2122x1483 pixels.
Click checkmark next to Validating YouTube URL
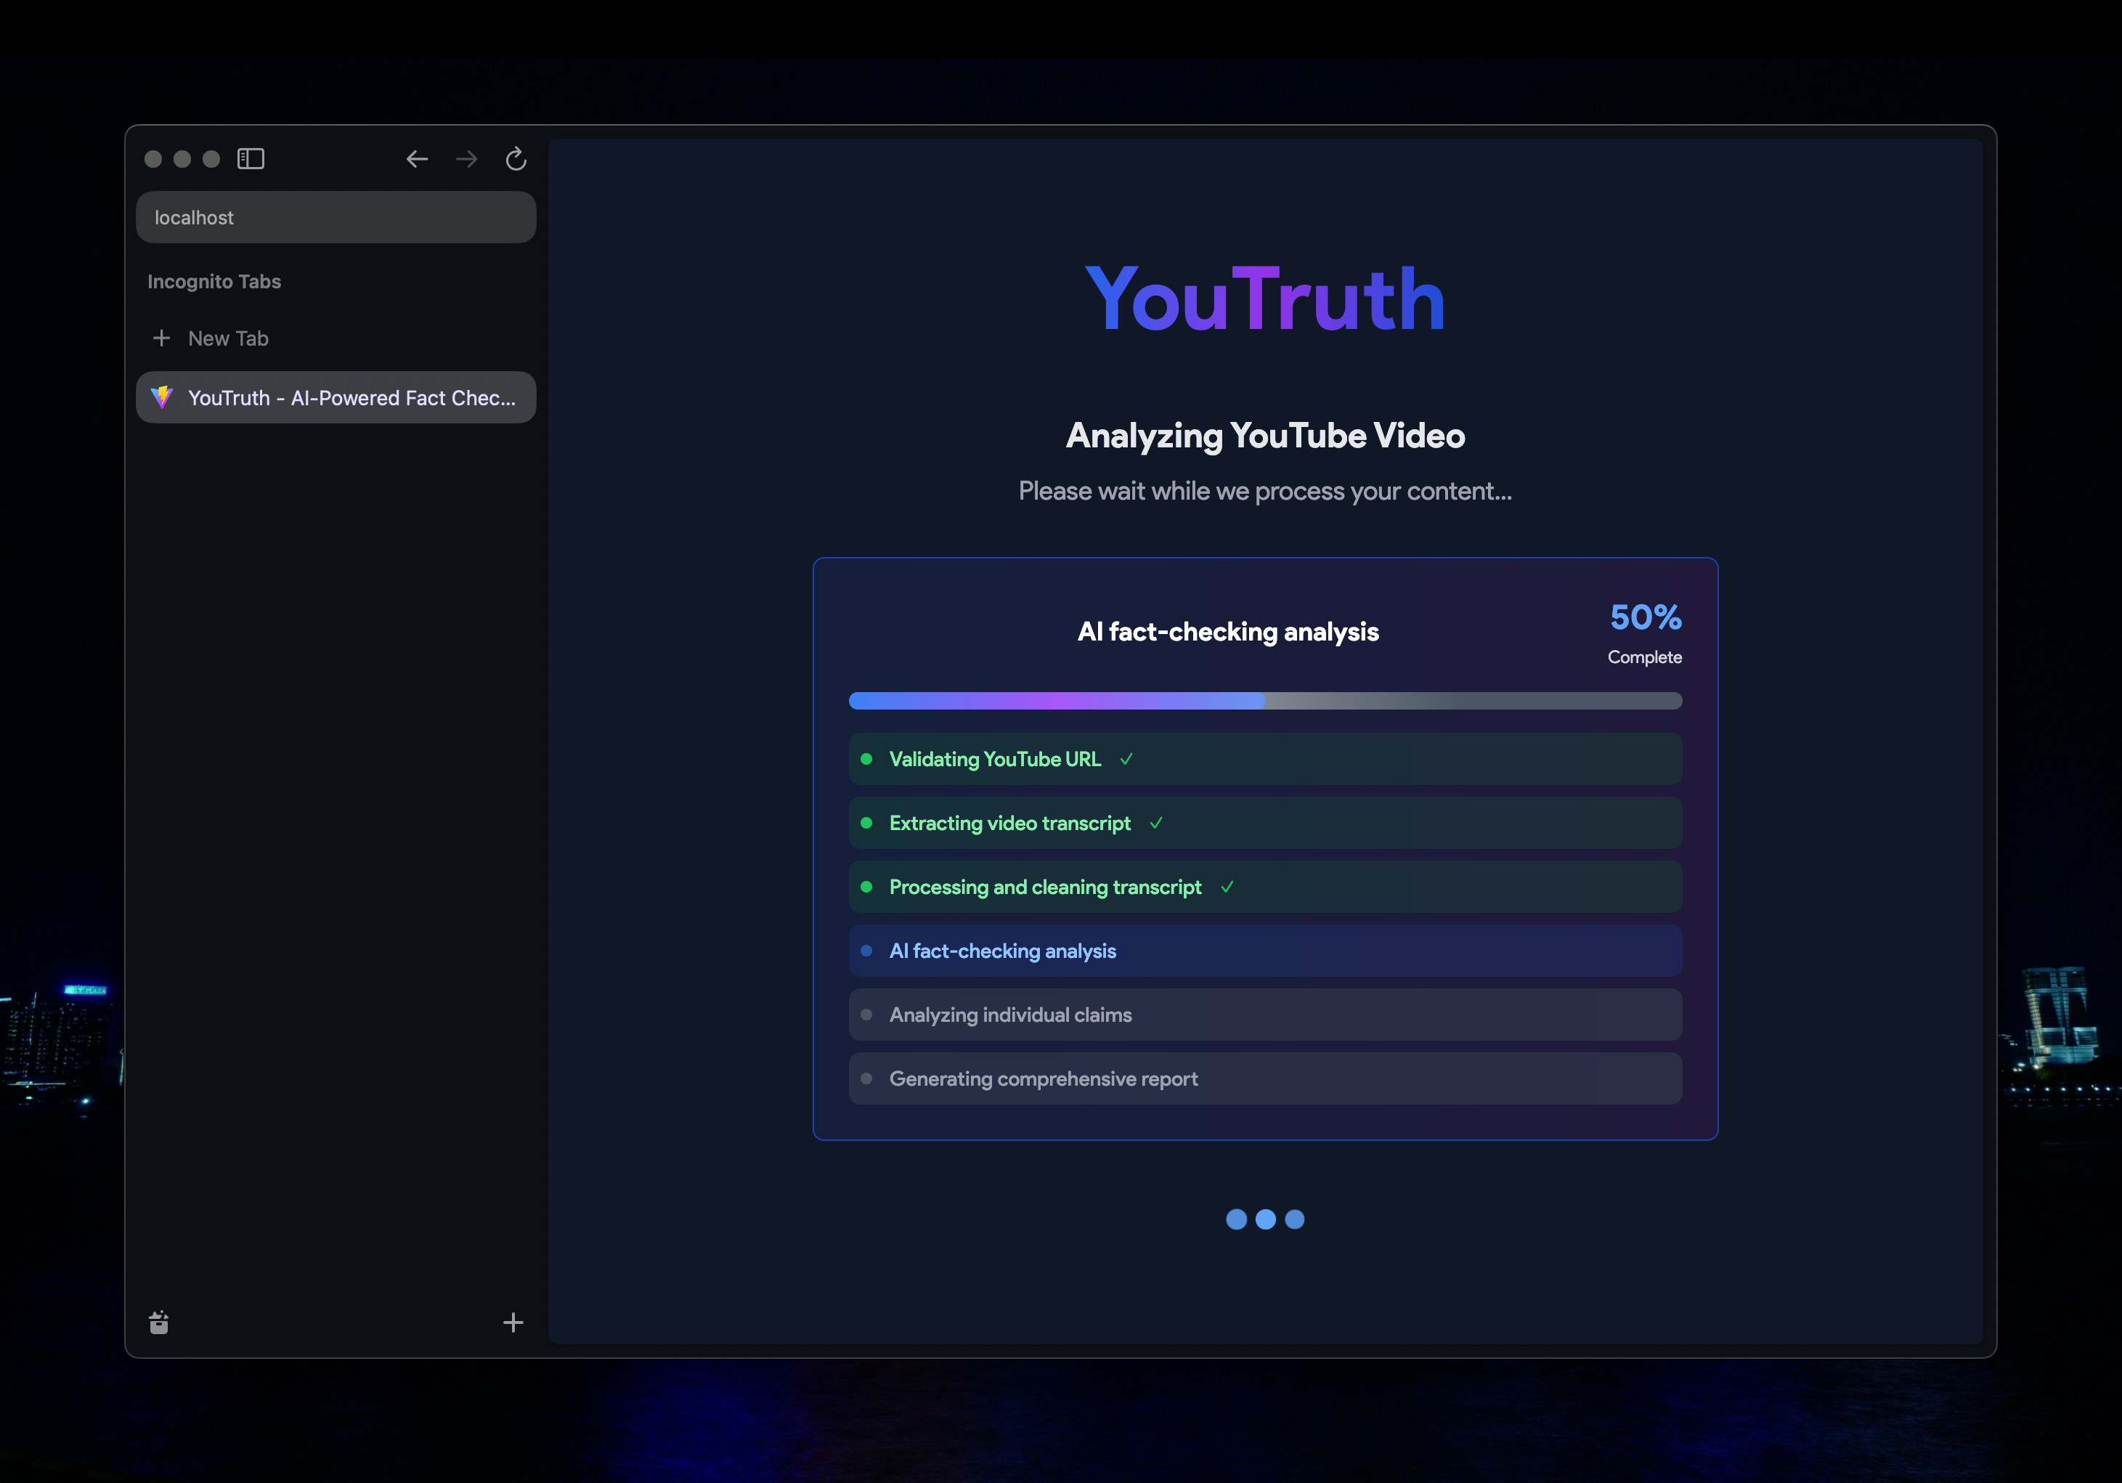point(1126,760)
